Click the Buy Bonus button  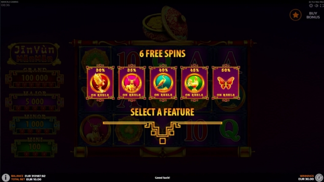tap(313, 15)
